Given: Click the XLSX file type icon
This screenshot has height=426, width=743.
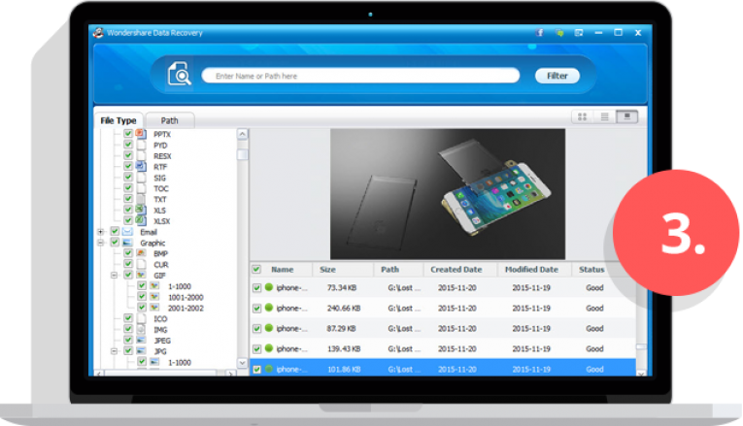Looking at the screenshot, I should tap(141, 220).
